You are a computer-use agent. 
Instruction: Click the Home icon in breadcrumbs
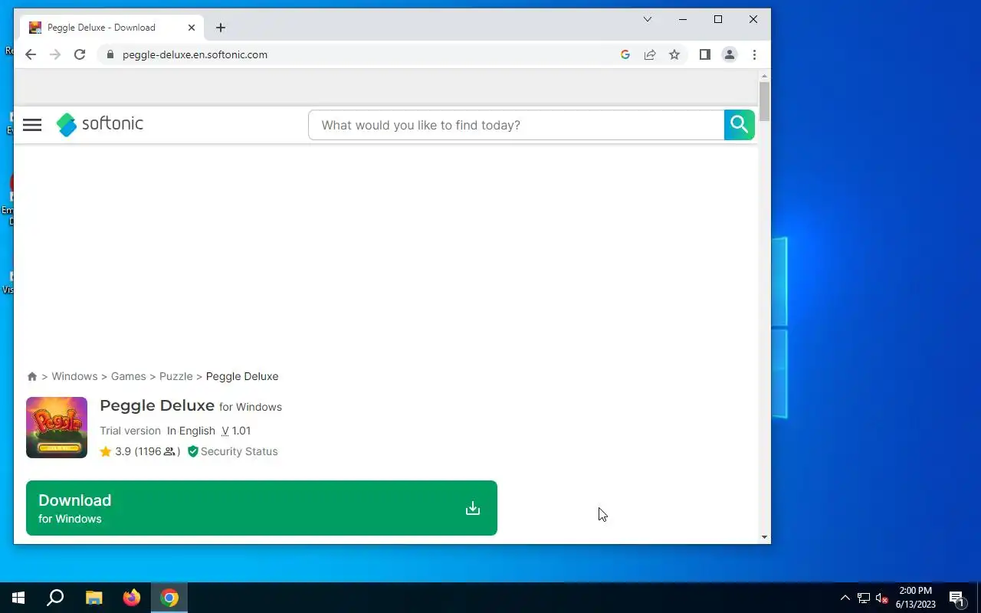click(32, 376)
